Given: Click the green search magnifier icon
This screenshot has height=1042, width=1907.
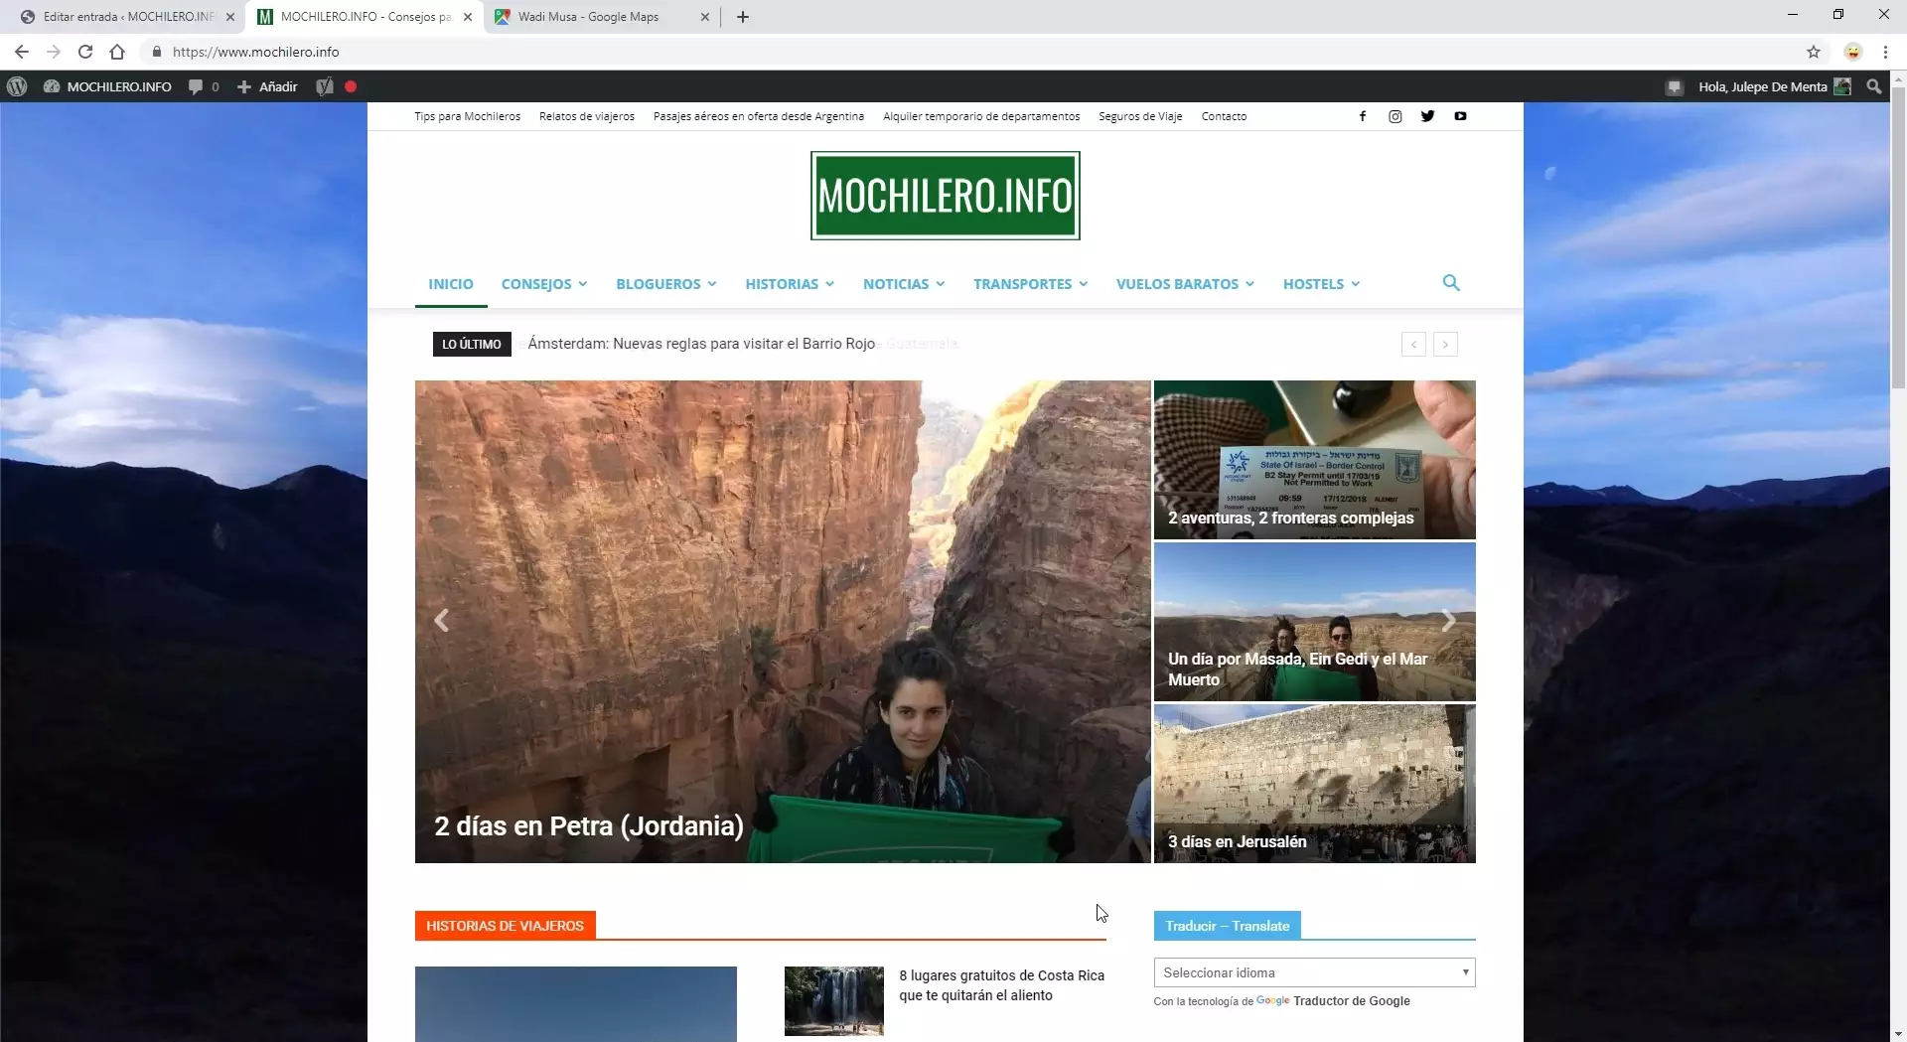Looking at the screenshot, I should pyautogui.click(x=1451, y=283).
